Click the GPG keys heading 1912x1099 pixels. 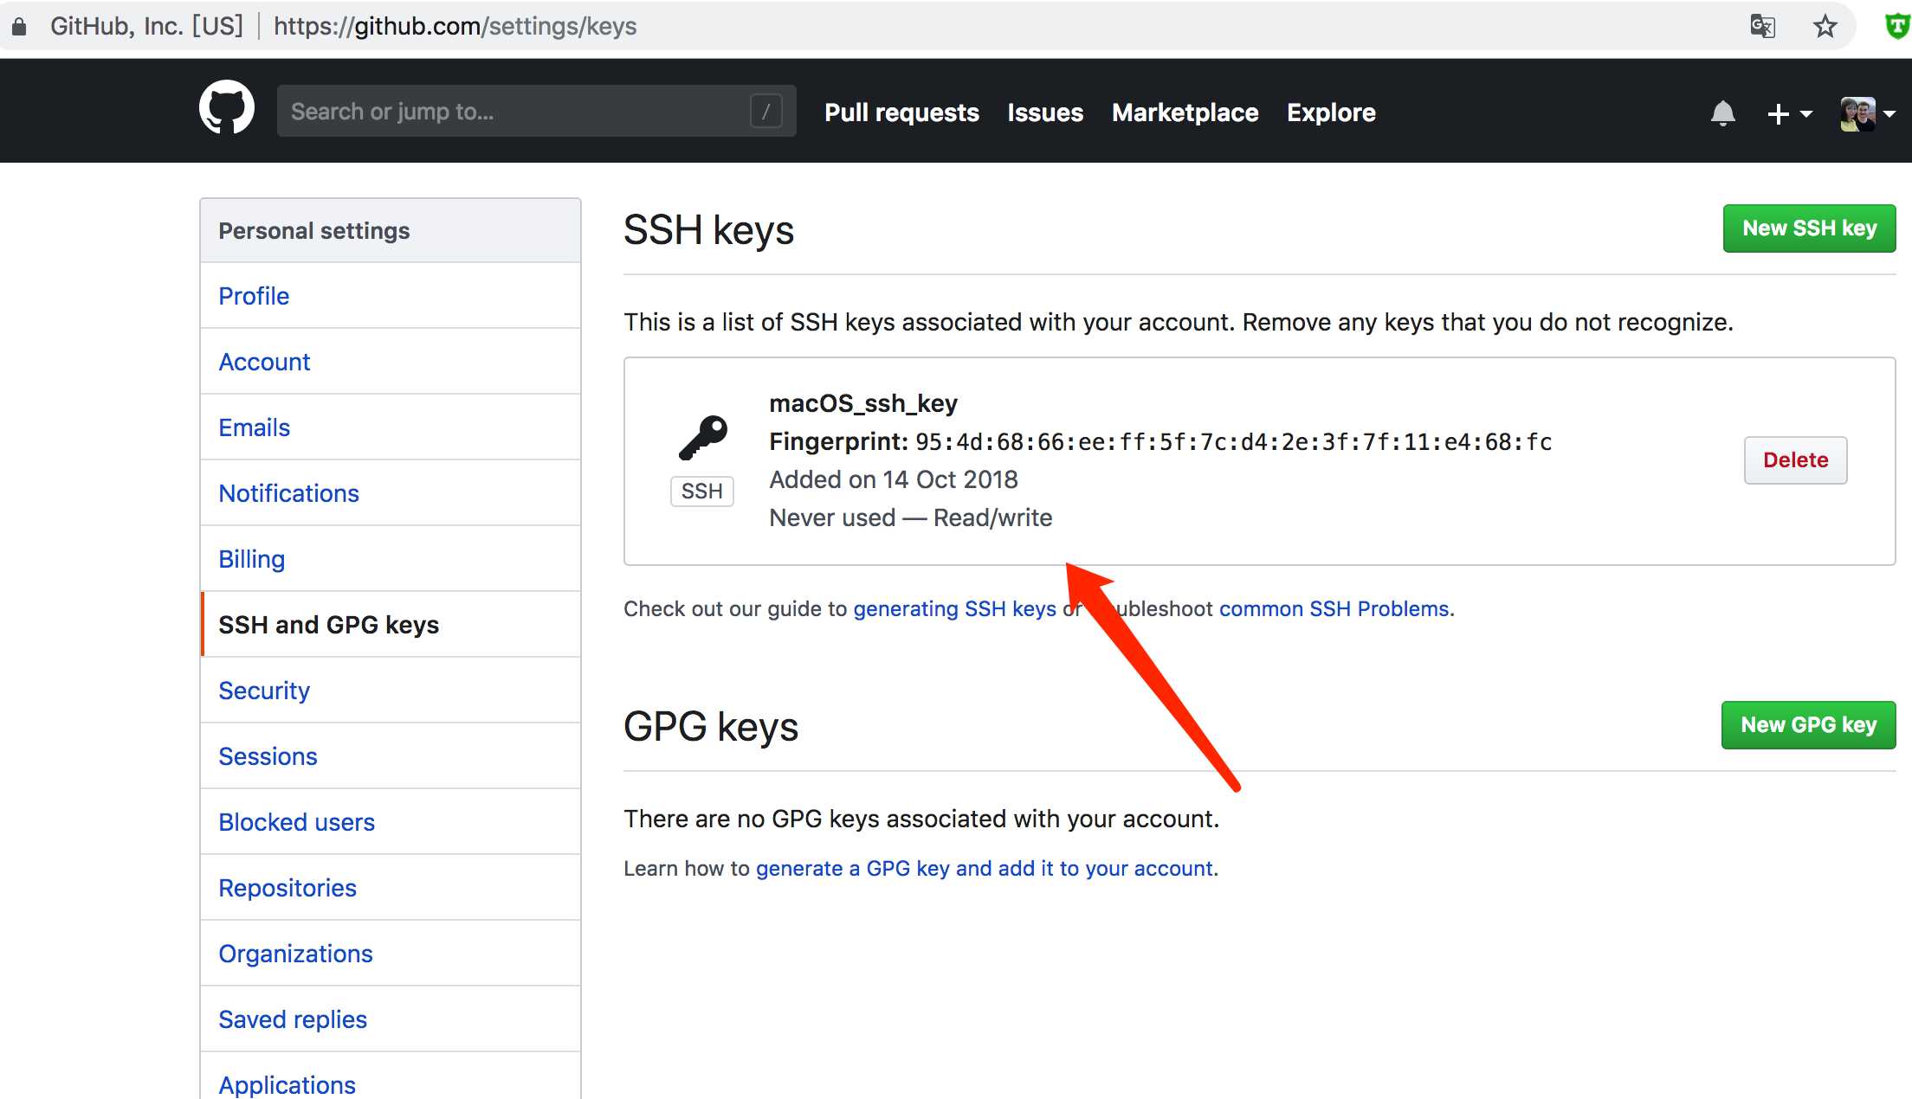click(x=711, y=727)
